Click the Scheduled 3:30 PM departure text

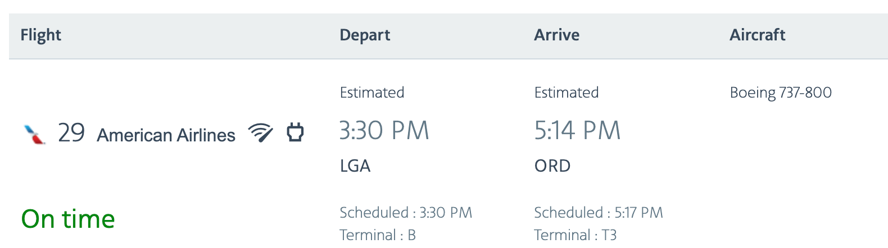tap(406, 213)
